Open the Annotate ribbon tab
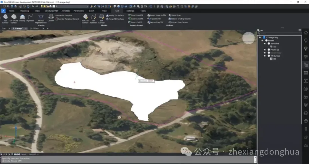Viewport: 309px width, 164px height. coord(66,11)
